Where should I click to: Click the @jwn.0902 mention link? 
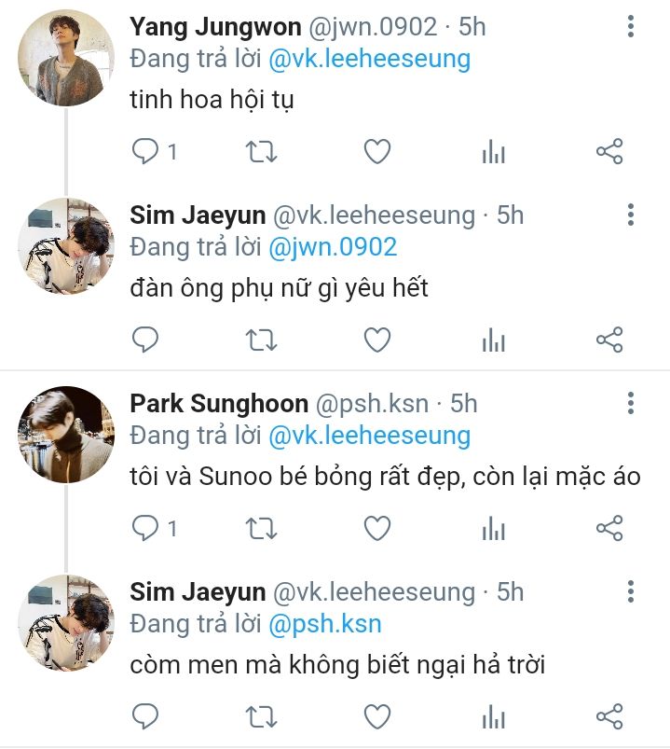[x=333, y=247]
